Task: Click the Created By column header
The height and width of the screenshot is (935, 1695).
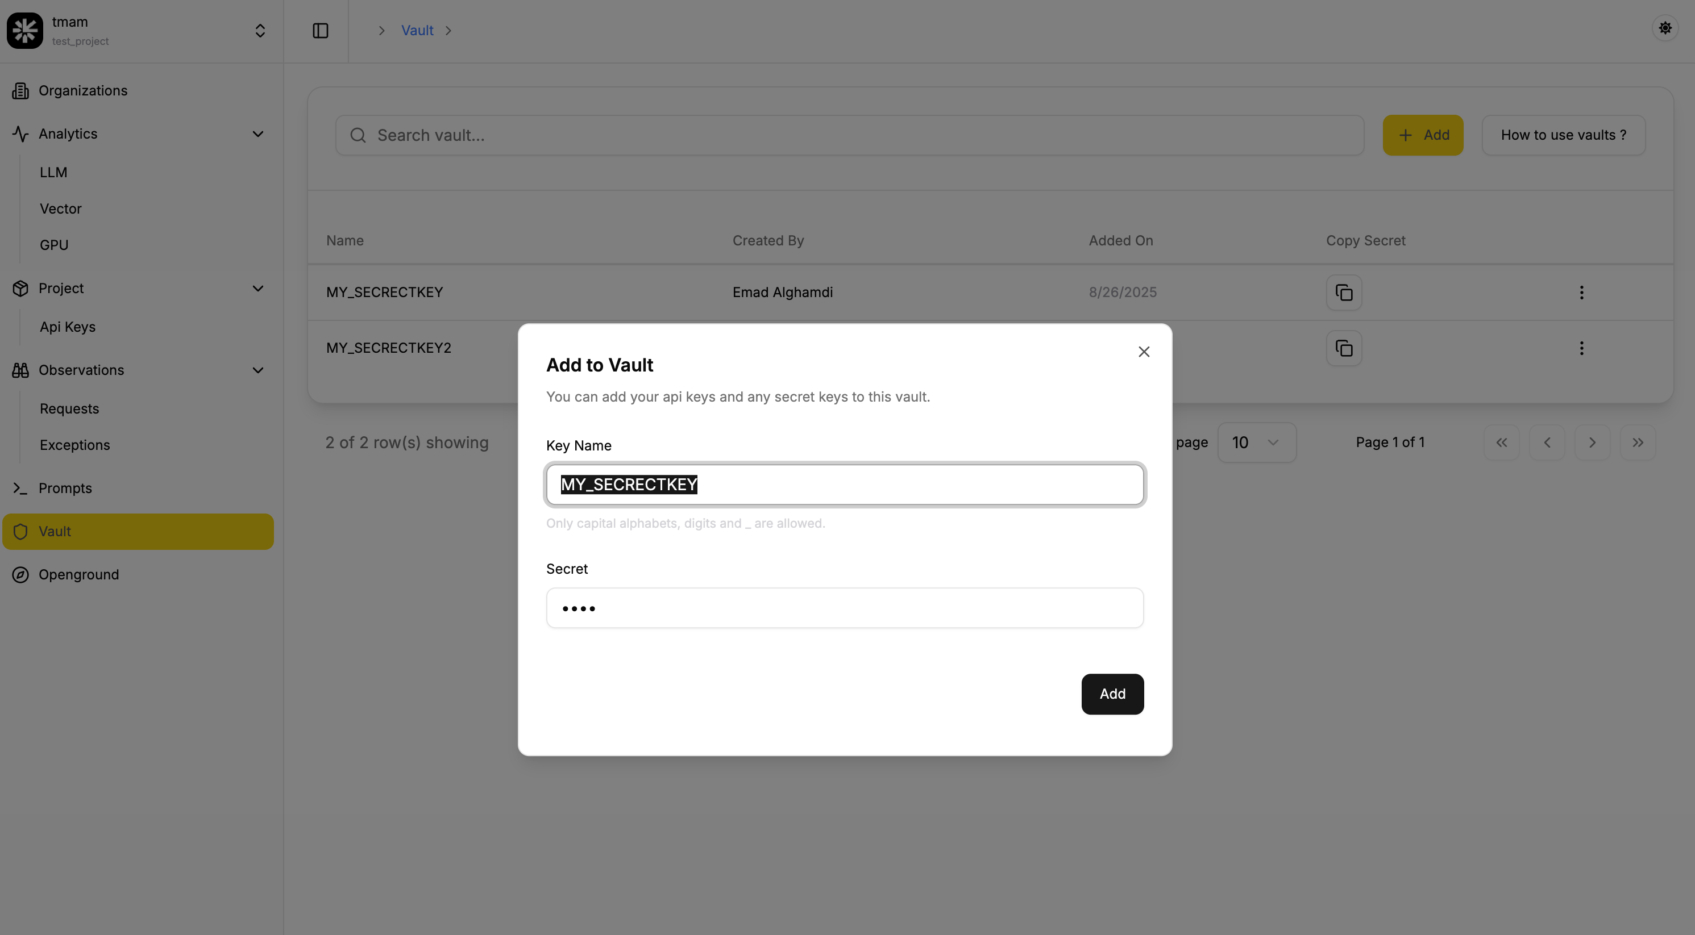Action: (x=768, y=241)
